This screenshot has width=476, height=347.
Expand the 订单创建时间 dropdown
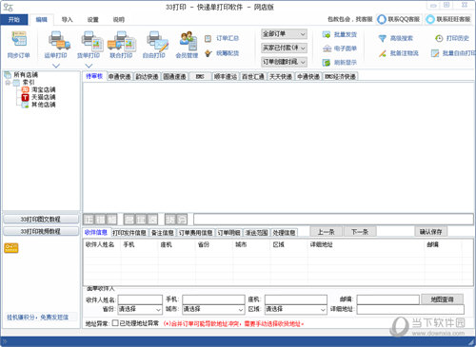click(x=284, y=62)
